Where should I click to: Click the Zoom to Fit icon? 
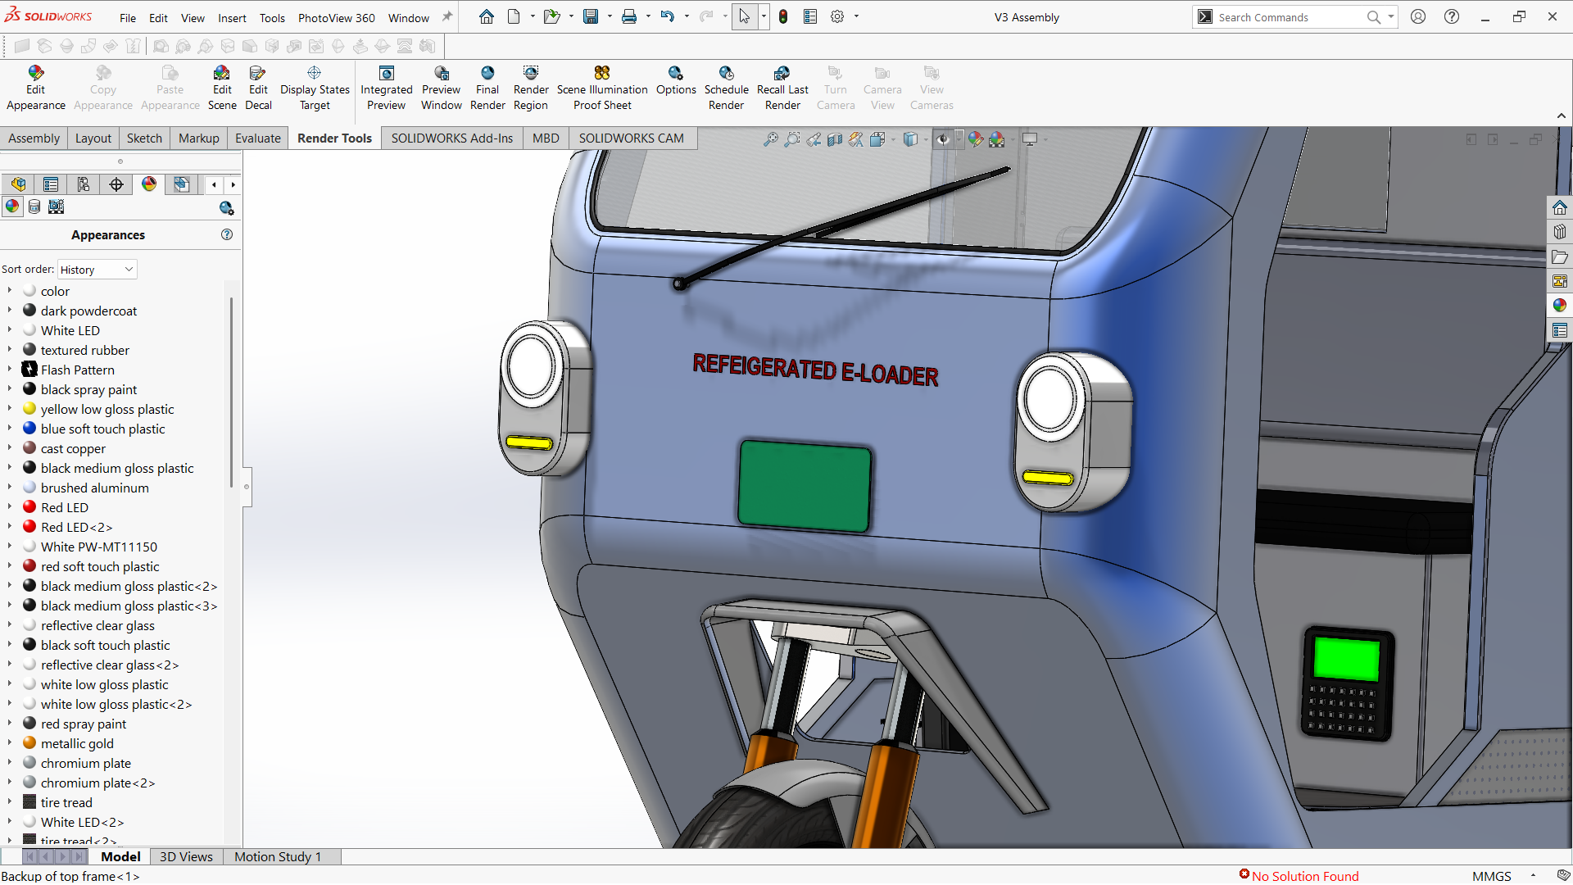point(770,139)
